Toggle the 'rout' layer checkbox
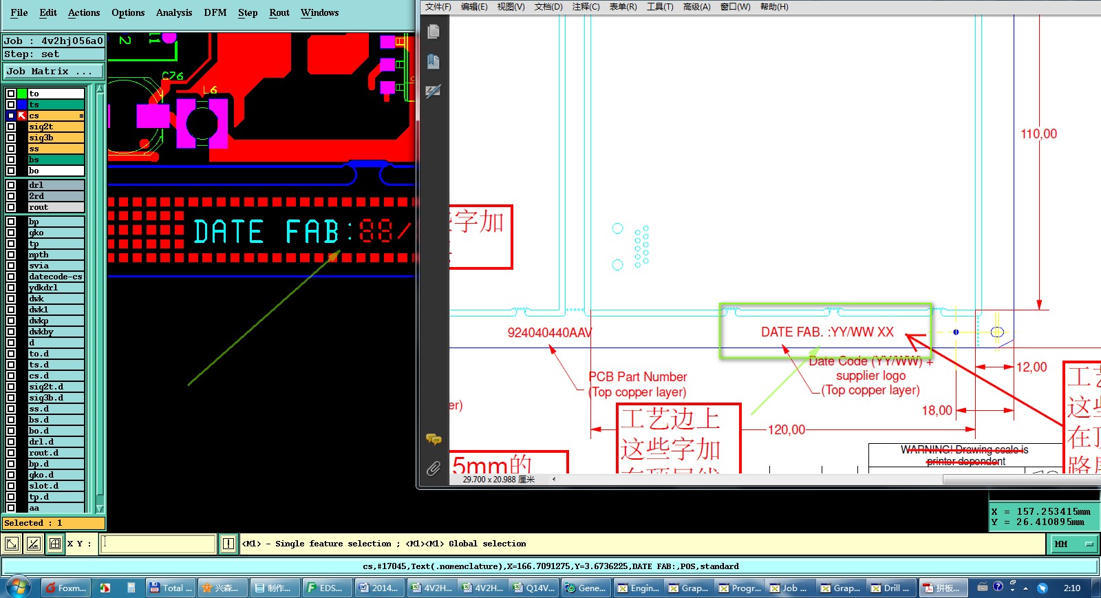Image resolution: width=1101 pixels, height=598 pixels. coord(11,207)
